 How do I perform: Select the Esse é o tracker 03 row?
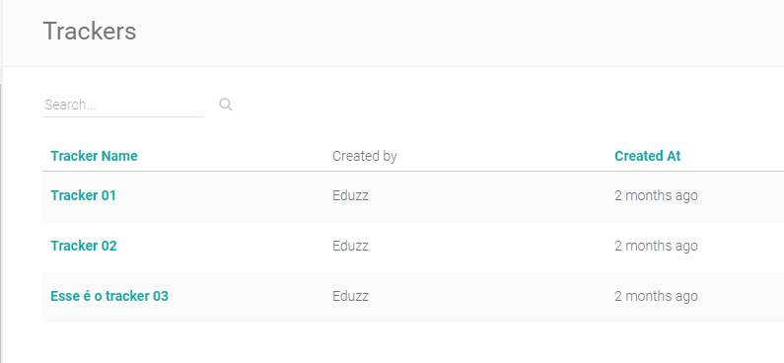[413, 297]
